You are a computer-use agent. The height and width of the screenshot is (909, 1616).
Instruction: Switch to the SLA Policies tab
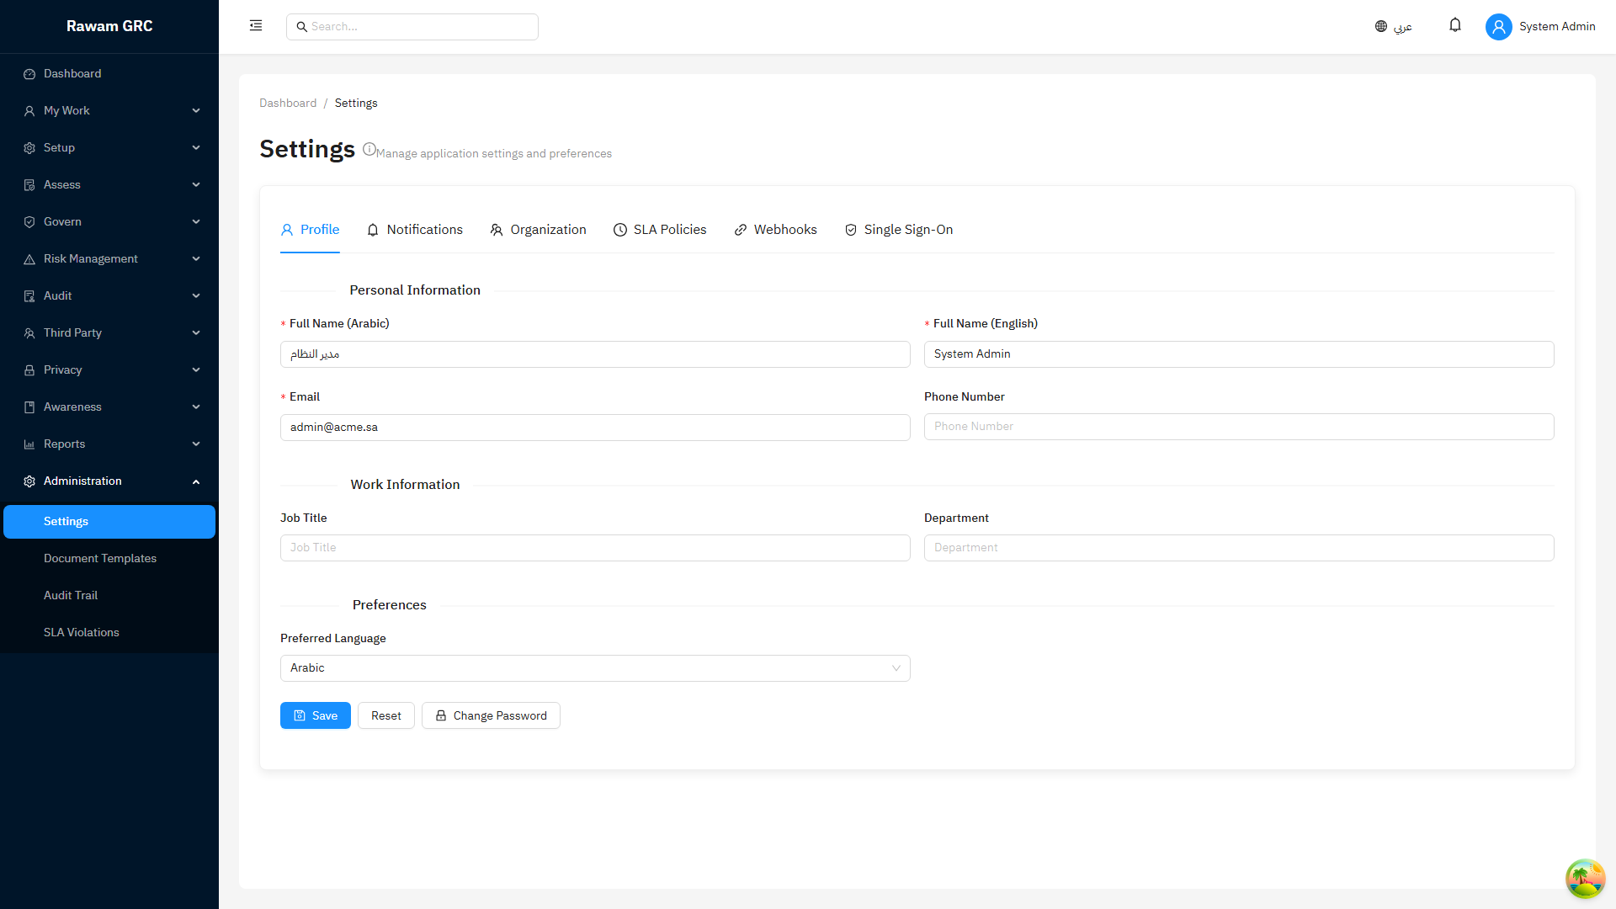[660, 230]
